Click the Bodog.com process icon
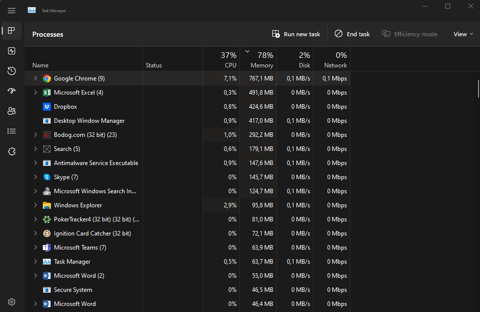The height and width of the screenshot is (312, 480). [x=47, y=135]
